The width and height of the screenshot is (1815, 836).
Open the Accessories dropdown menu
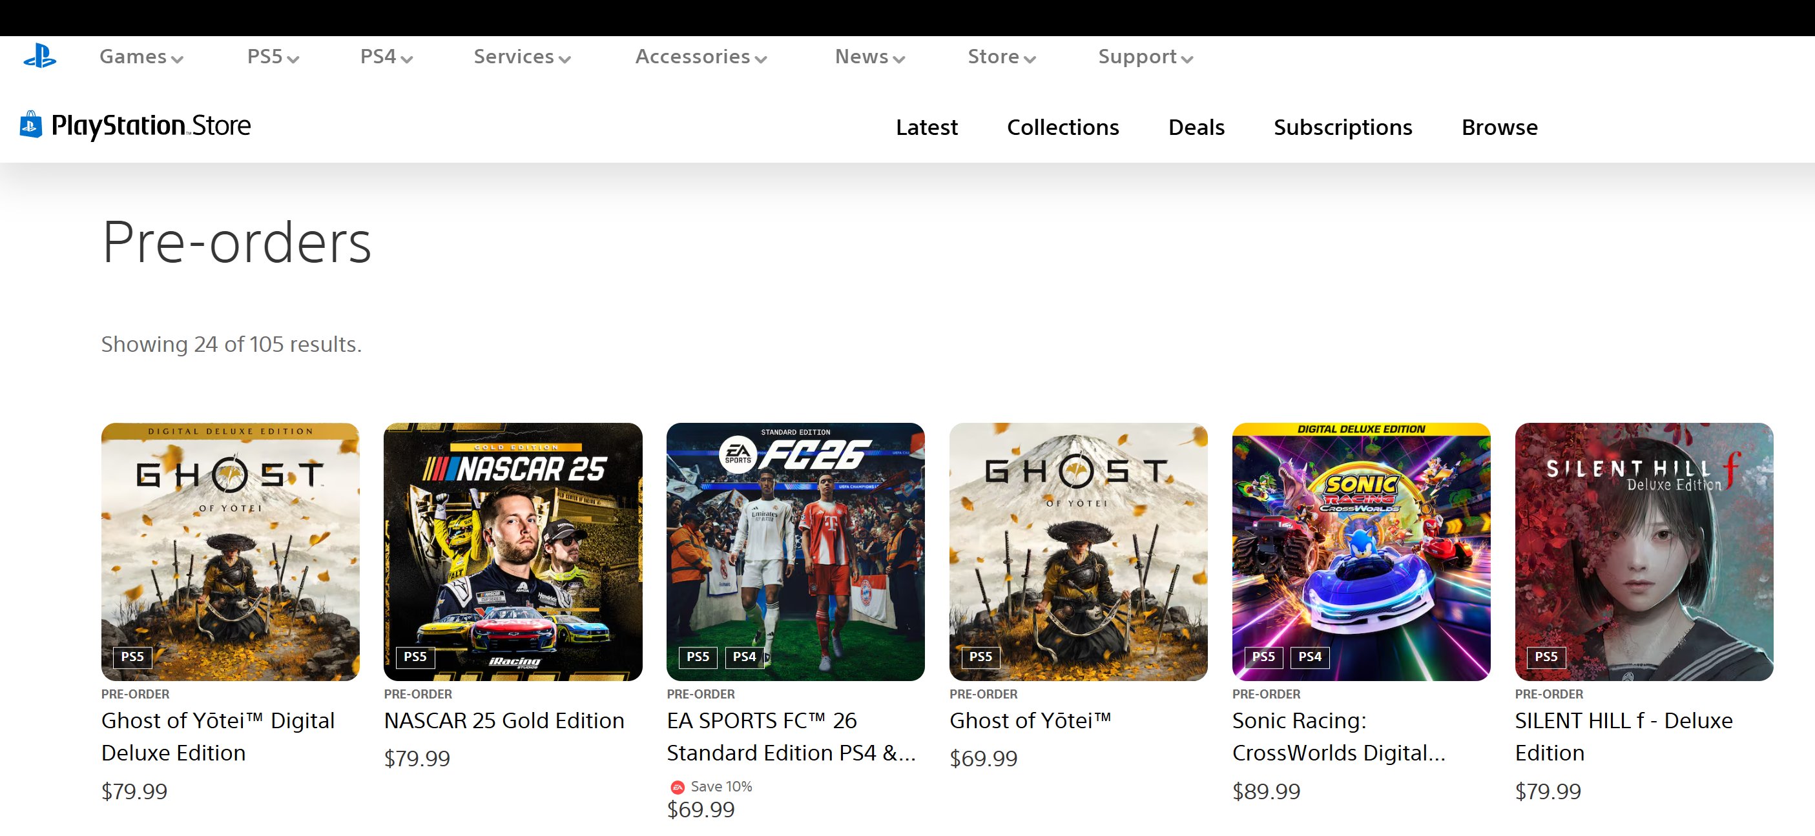[x=700, y=56]
